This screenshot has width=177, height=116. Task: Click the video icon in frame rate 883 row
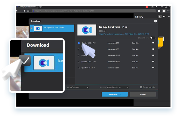point(153,68)
